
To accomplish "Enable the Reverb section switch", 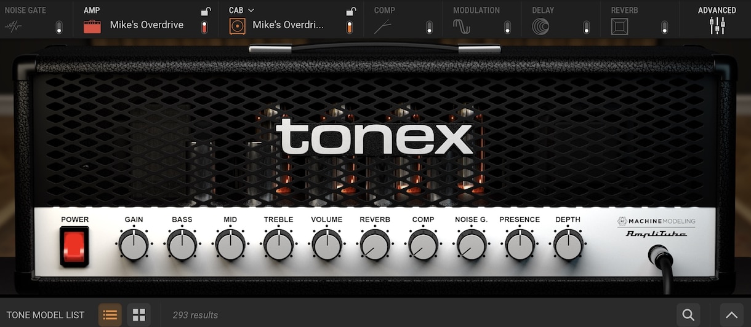I will 664,27.
